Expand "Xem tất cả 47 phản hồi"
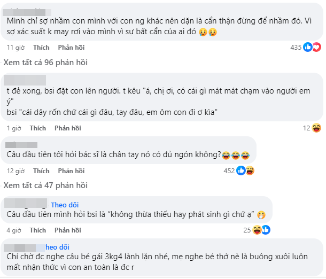Image resolution: width=326 pixels, height=279 pixels. (45, 185)
